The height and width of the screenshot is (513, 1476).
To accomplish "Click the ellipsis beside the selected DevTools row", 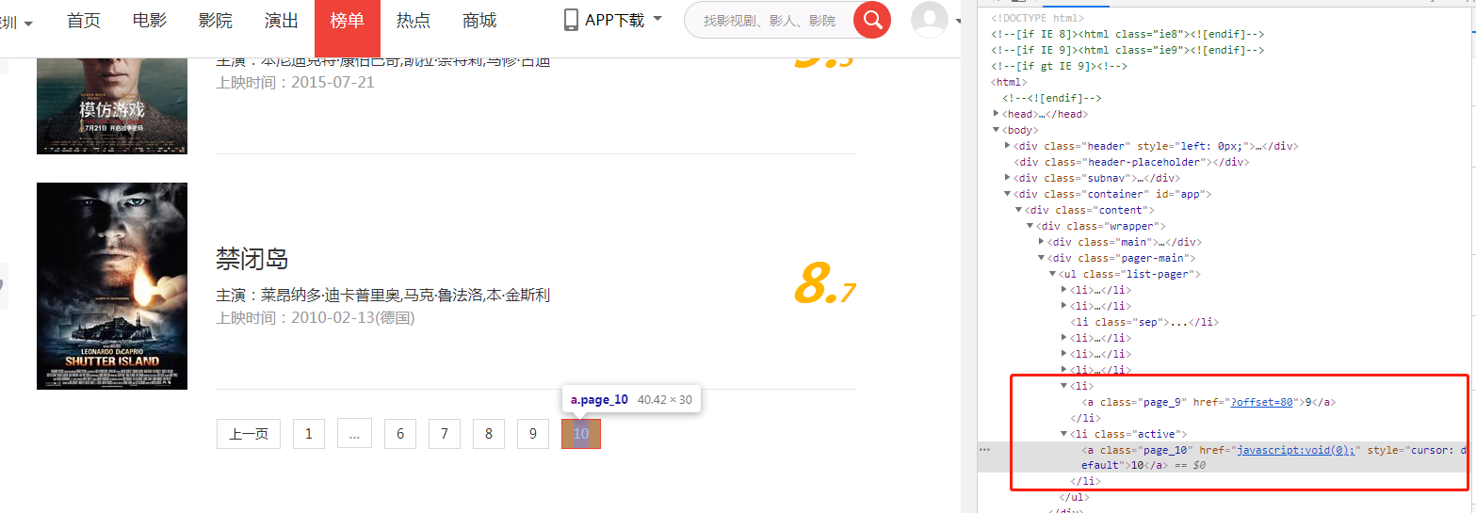I will (x=985, y=450).
